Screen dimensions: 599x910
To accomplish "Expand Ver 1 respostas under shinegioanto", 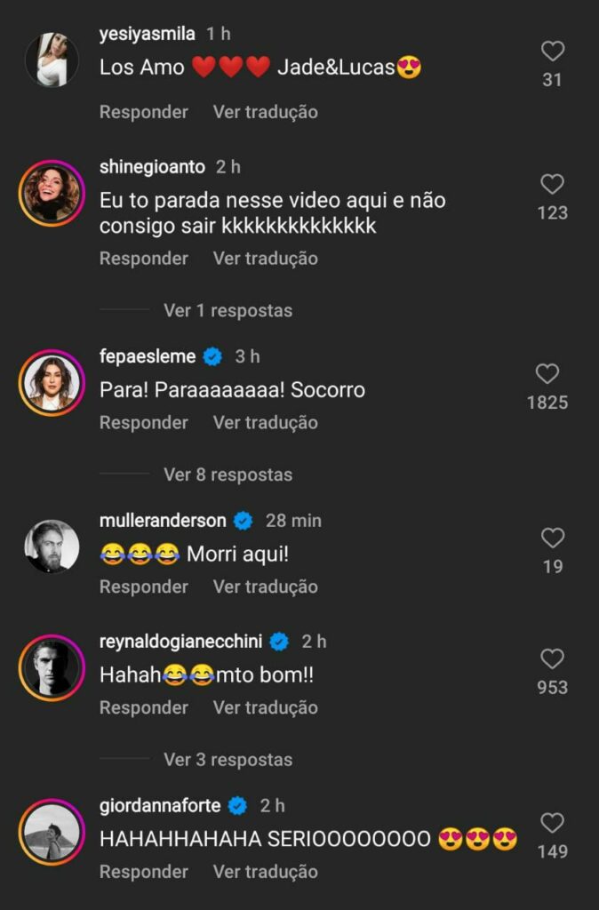I will point(228,310).
